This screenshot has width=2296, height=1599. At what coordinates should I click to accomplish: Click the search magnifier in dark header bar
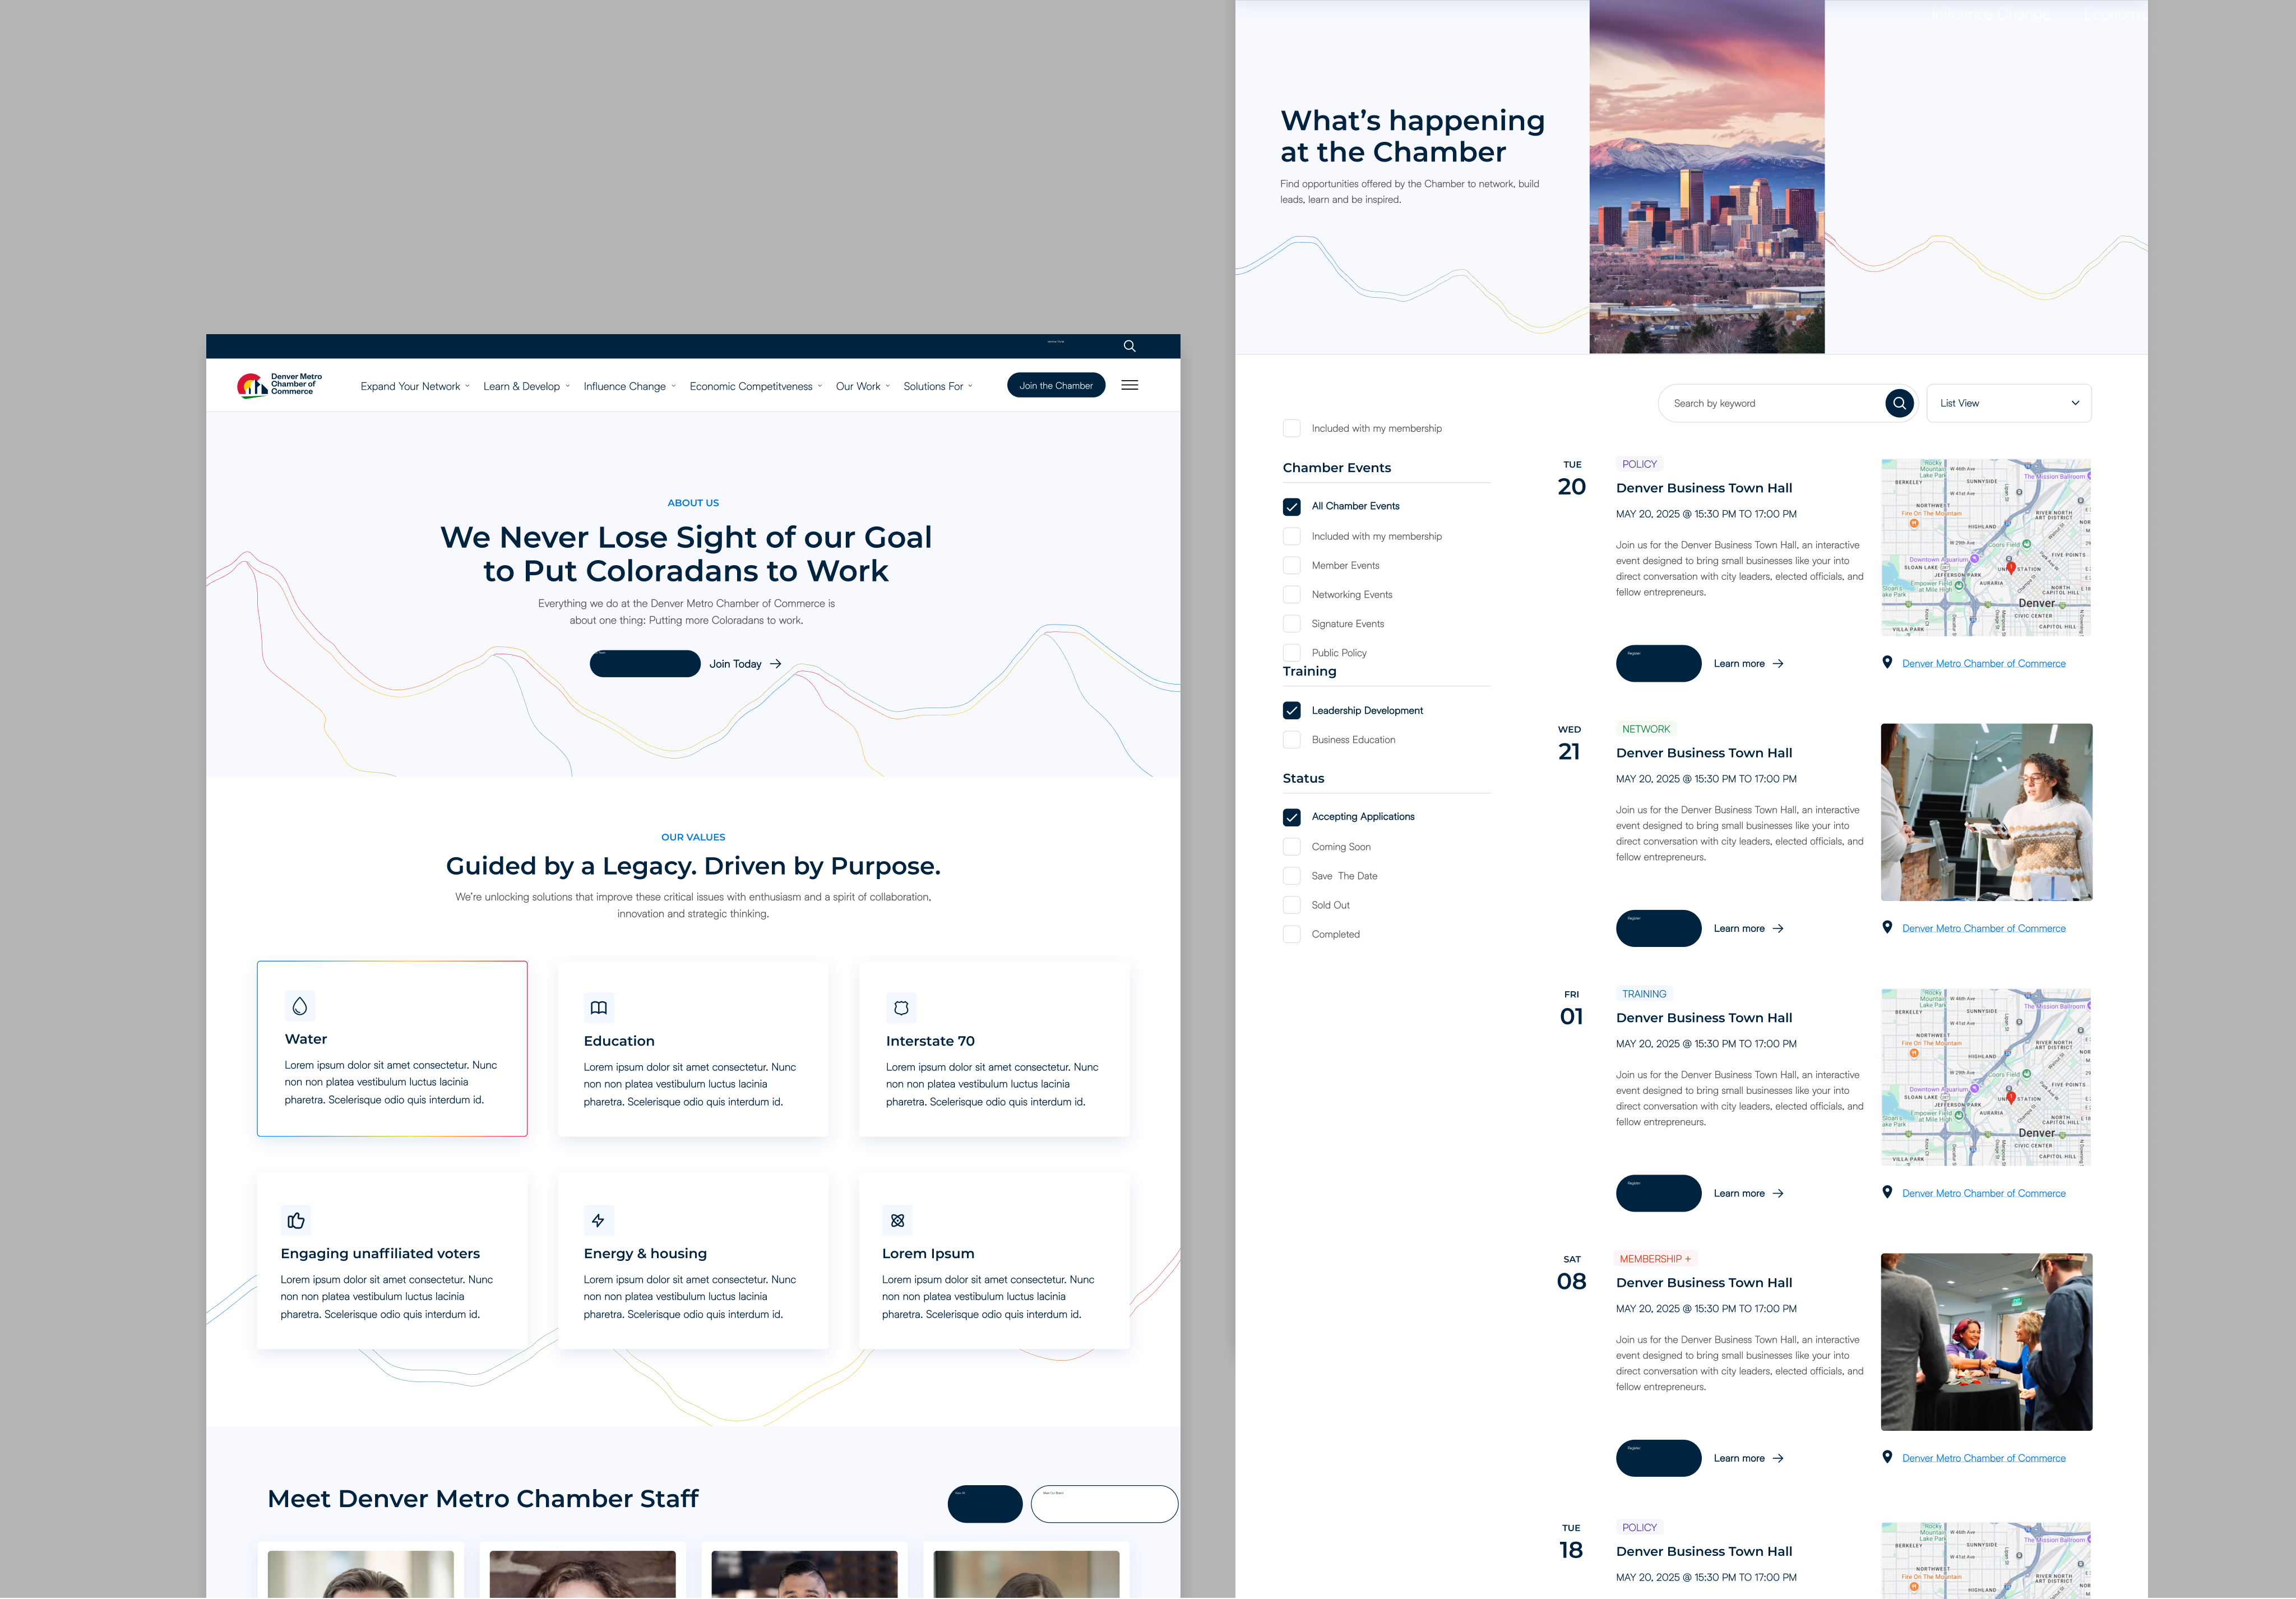pyautogui.click(x=1129, y=346)
